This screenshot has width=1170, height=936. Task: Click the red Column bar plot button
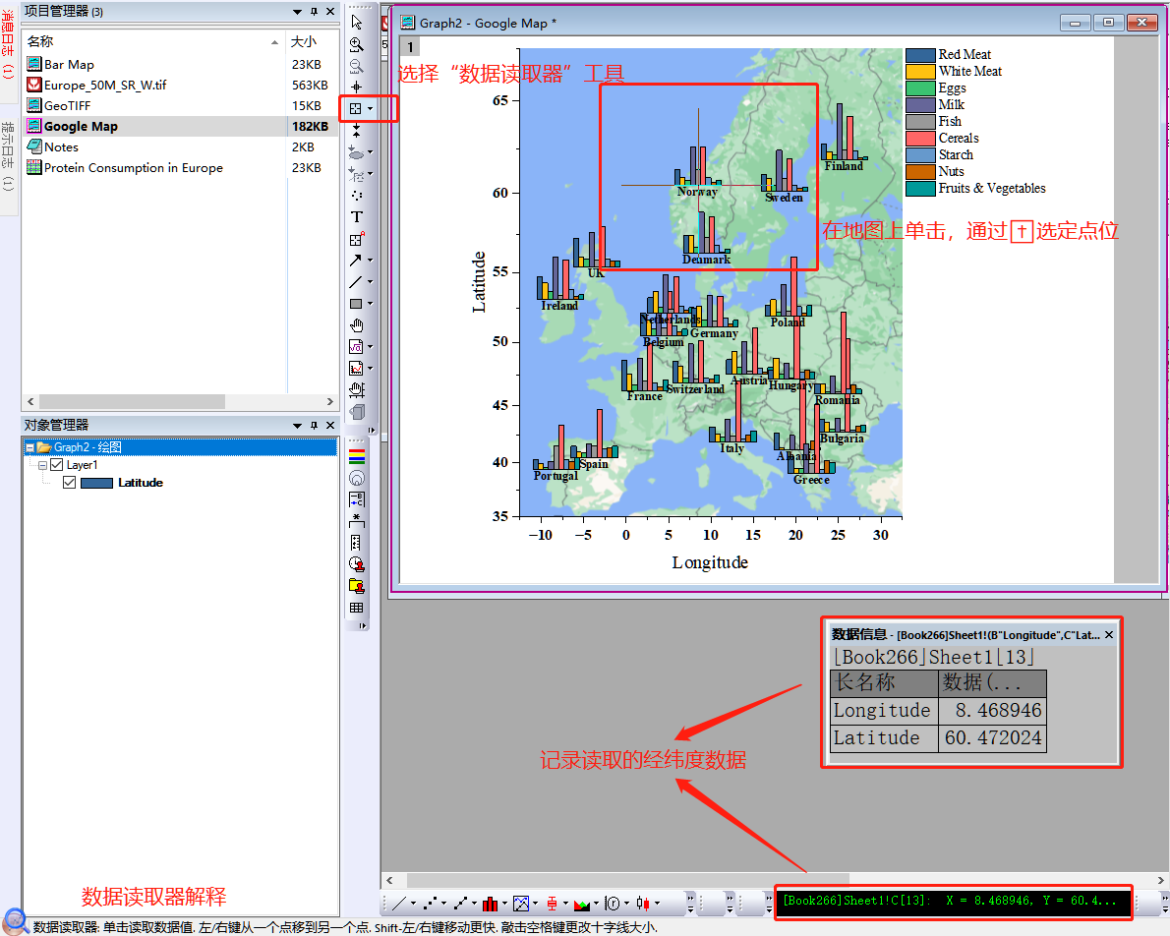coord(491,904)
